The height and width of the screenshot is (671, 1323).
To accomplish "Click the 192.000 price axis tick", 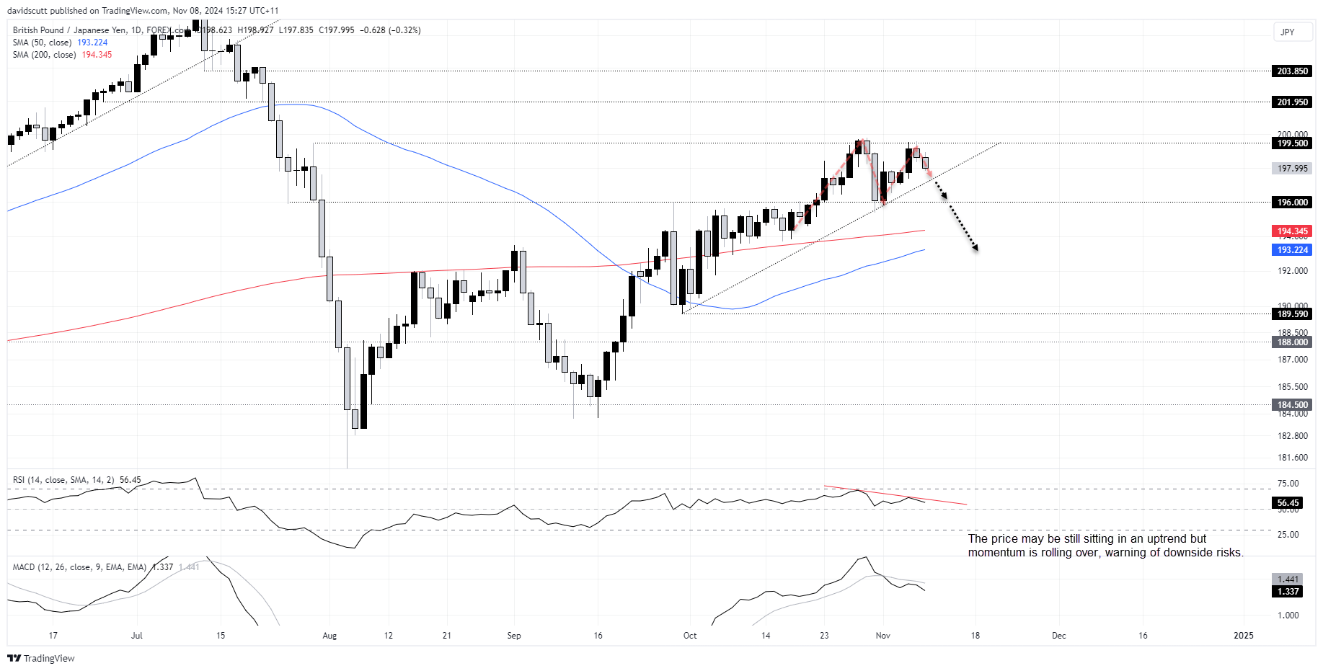I will (x=1293, y=271).
